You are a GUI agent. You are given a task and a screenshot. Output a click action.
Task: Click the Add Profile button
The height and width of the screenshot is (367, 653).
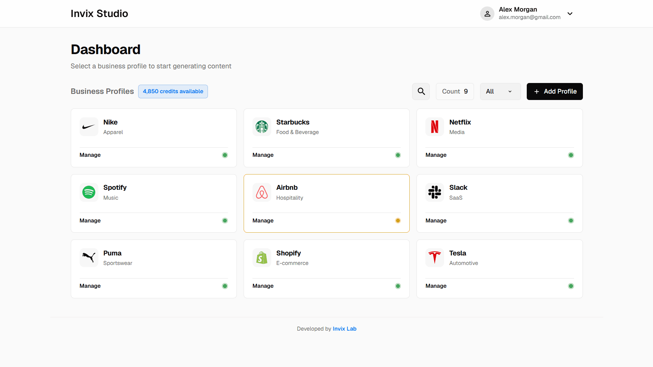[555, 91]
